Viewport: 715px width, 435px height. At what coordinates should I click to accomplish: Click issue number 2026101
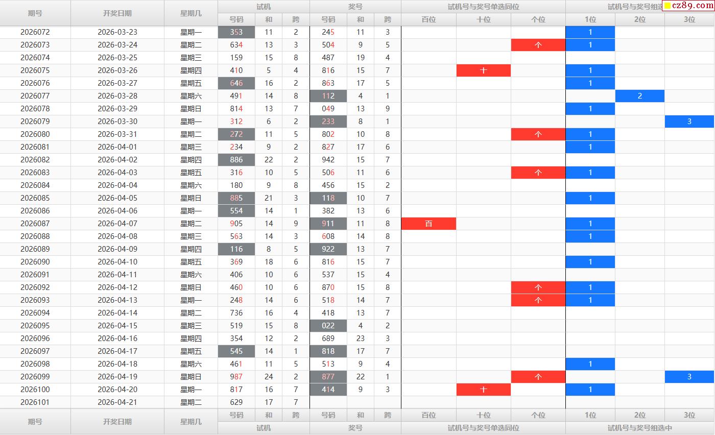(x=35, y=402)
